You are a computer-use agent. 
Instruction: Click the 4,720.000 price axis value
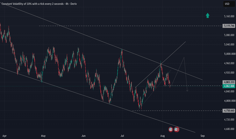click(229, 120)
